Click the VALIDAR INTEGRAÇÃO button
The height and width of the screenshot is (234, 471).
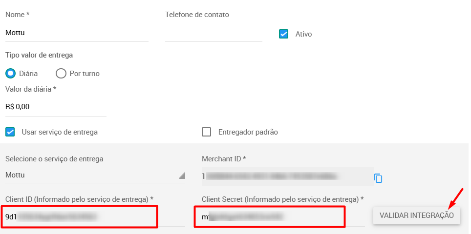click(417, 215)
